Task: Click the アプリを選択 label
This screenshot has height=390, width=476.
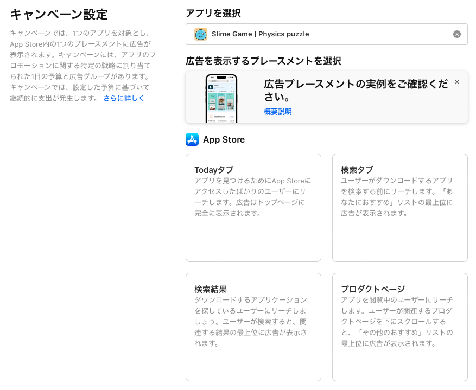Action: [213, 14]
